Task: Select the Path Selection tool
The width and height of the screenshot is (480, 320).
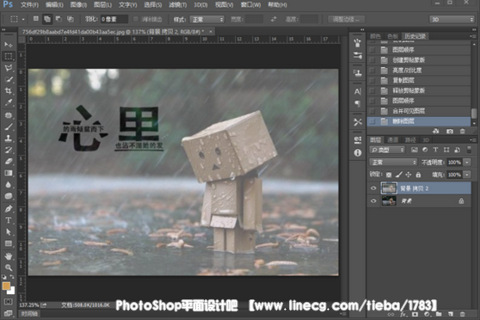Action: tap(9, 231)
